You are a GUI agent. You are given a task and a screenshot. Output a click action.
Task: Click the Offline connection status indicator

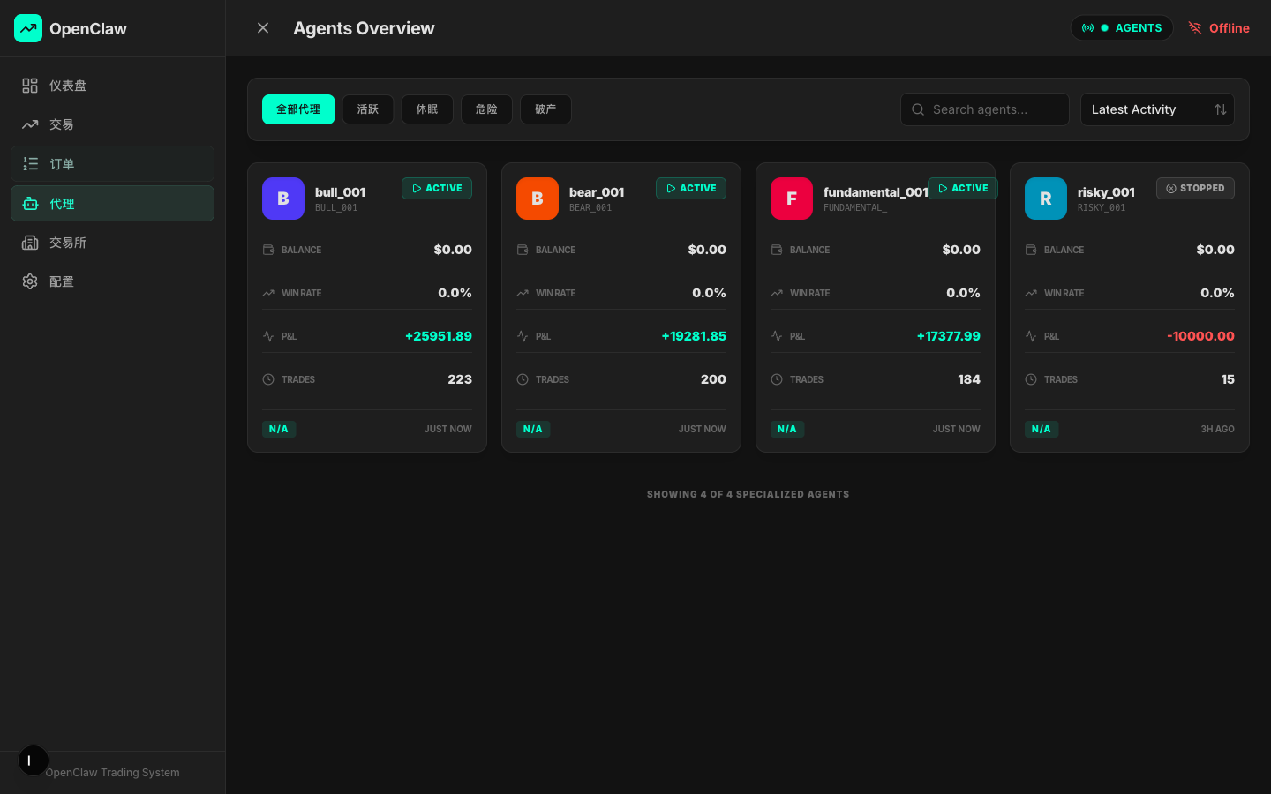(1219, 28)
